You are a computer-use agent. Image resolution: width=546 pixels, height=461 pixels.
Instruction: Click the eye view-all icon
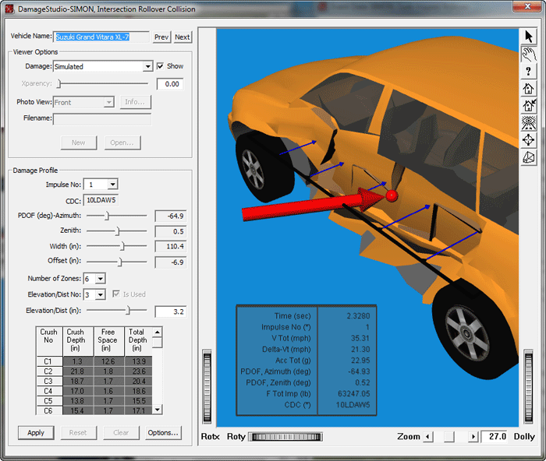(530, 123)
